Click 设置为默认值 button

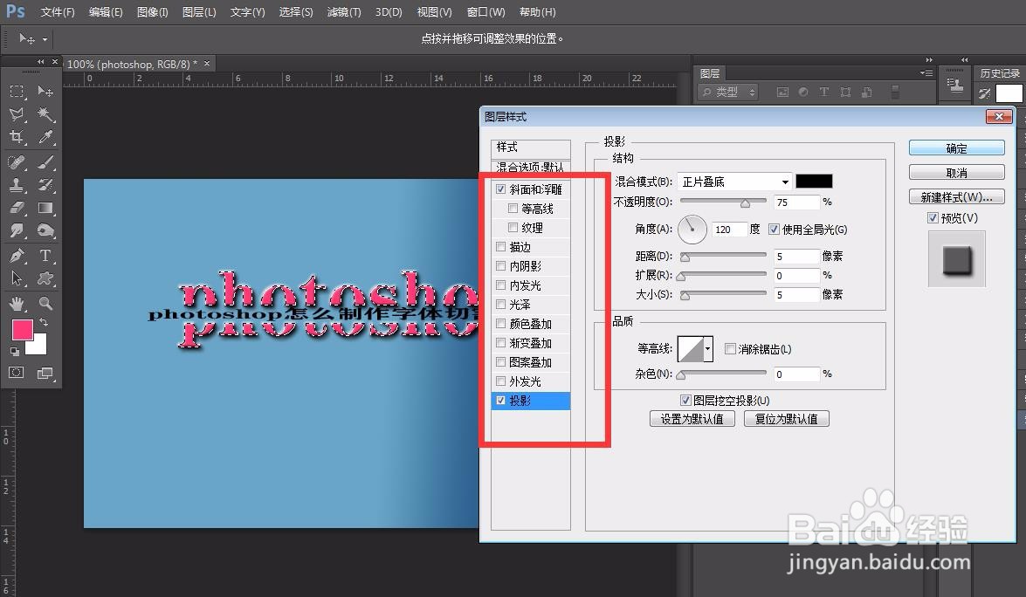pos(692,418)
